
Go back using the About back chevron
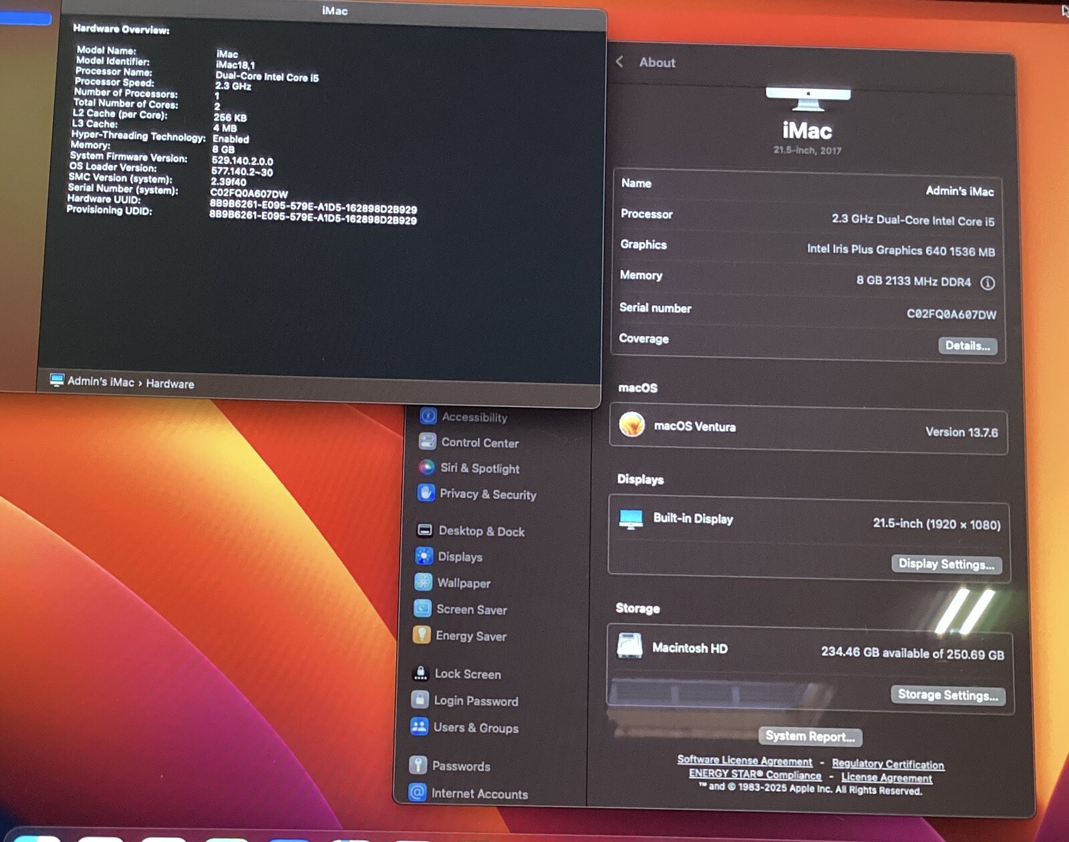tap(619, 61)
